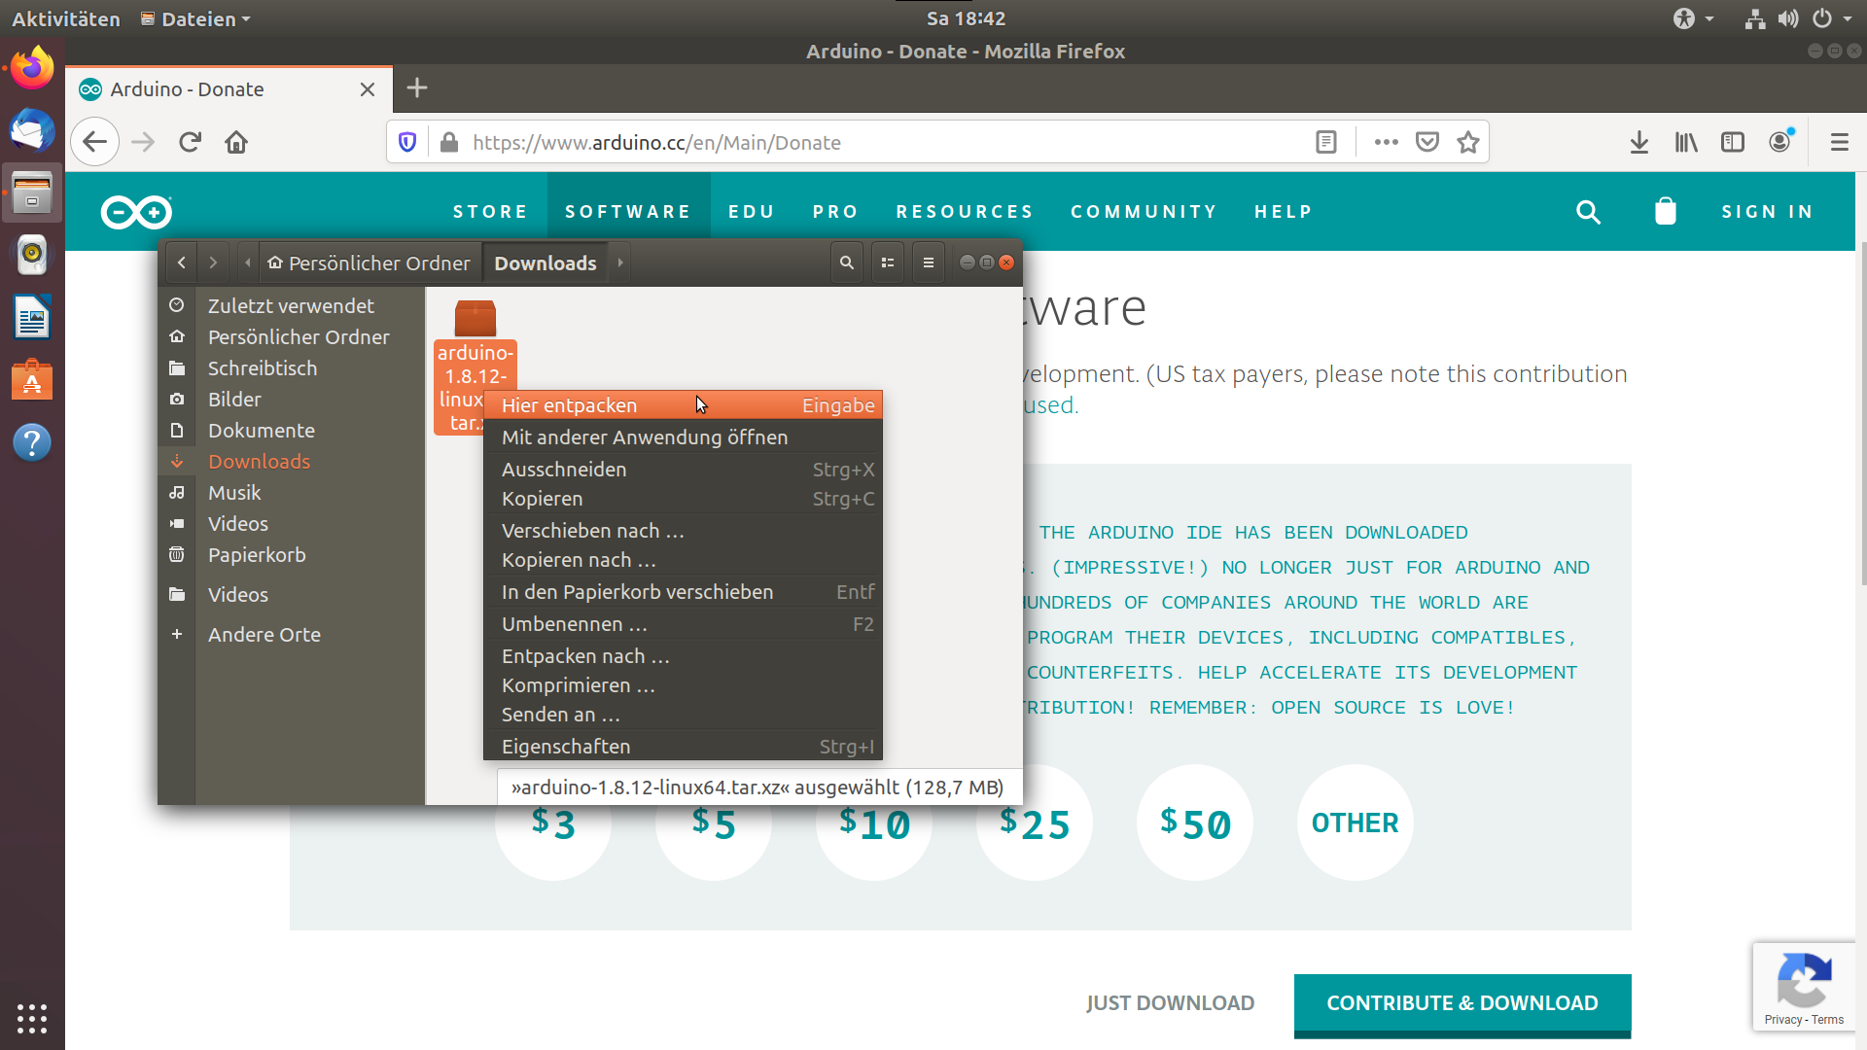Image resolution: width=1867 pixels, height=1050 pixels.
Task: Open Files hamburger menu button
Action: coord(929,262)
